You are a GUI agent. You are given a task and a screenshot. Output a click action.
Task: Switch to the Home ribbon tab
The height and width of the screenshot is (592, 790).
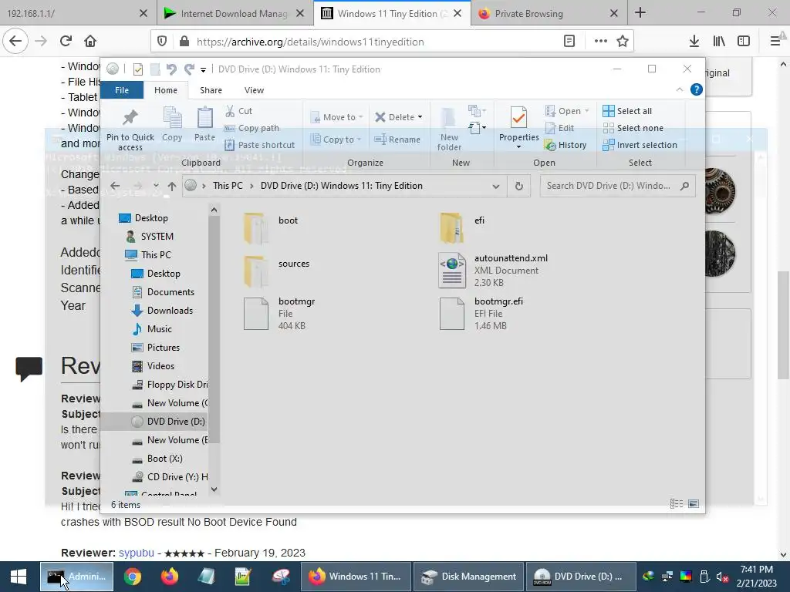pyautogui.click(x=166, y=90)
